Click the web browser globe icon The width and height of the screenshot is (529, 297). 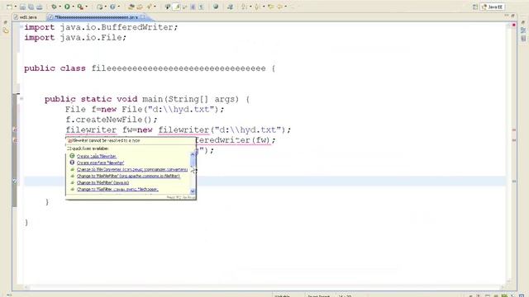[x=216, y=7]
